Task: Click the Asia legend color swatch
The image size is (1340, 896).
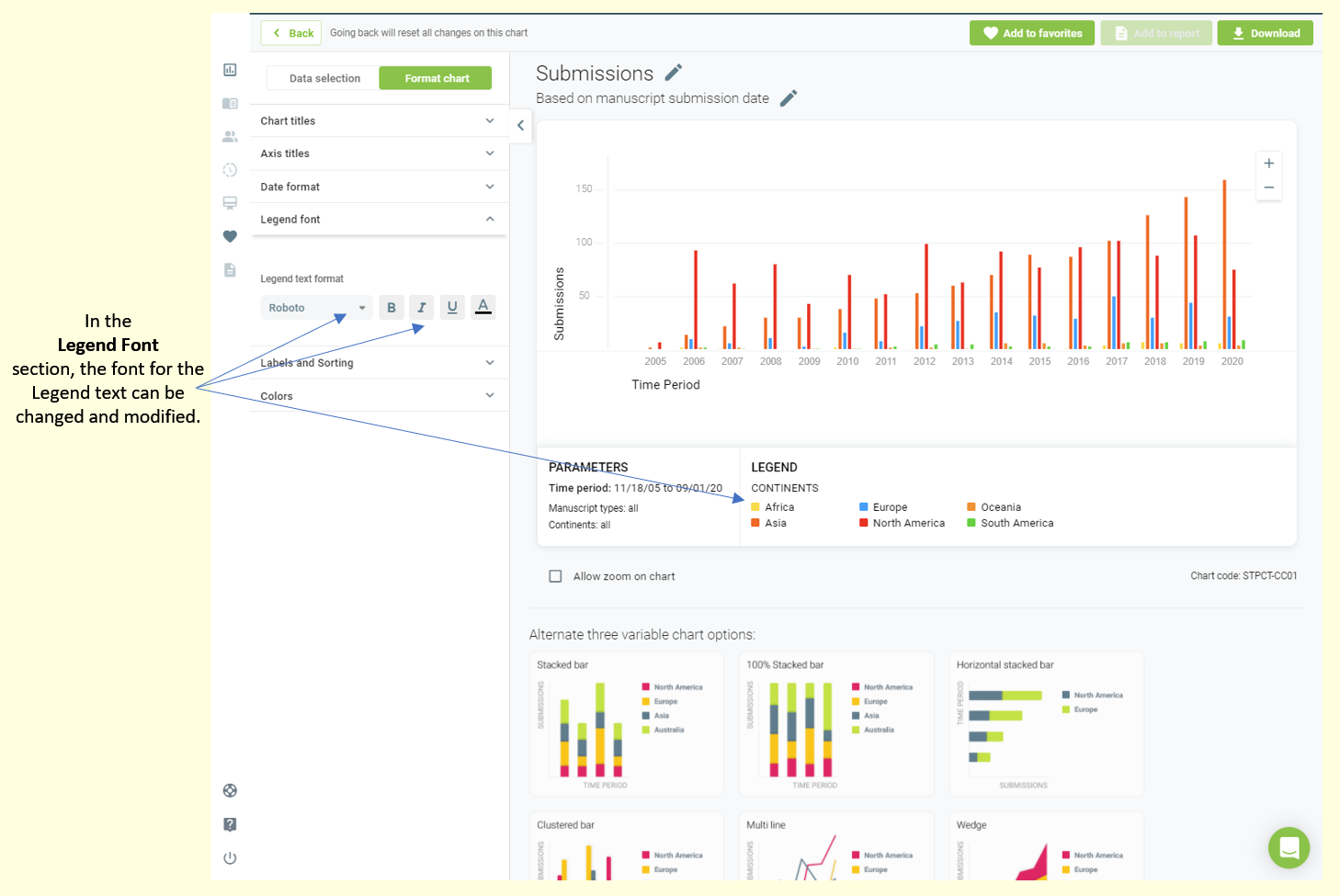Action: 755,523
